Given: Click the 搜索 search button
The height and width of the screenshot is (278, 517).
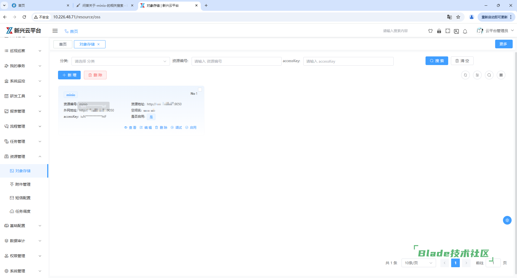Looking at the screenshot, I should click(x=437, y=61).
